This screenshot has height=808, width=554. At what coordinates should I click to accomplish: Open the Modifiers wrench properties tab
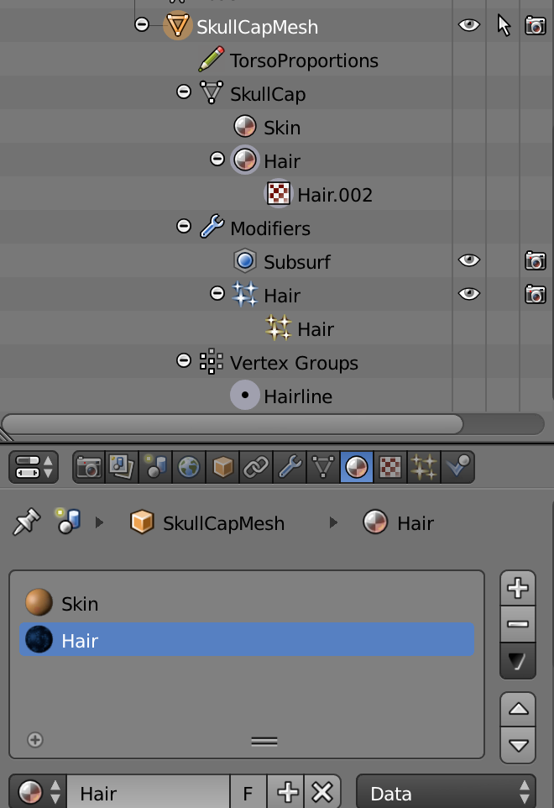290,467
